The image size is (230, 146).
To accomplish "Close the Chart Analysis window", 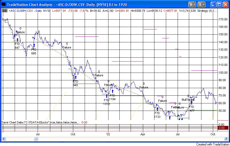I will (226, 5).
